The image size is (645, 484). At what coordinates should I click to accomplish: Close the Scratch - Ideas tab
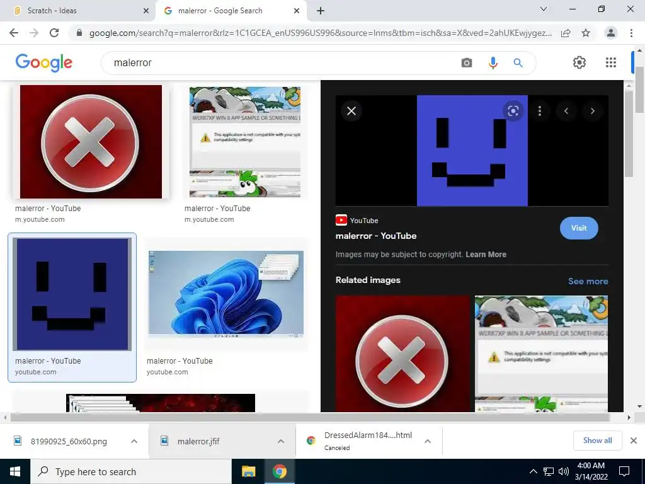point(146,11)
